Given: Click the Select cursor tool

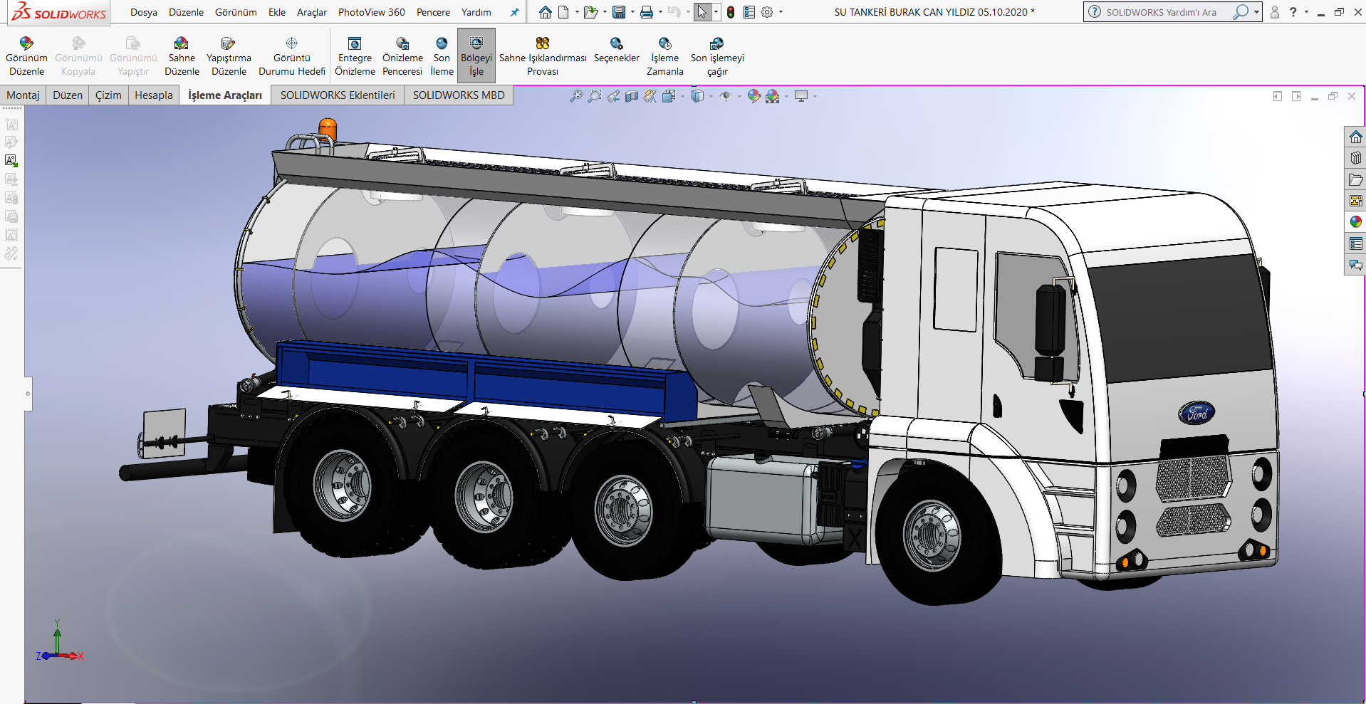Looking at the screenshot, I should click(702, 12).
